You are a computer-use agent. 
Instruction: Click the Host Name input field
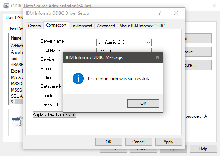124,50
